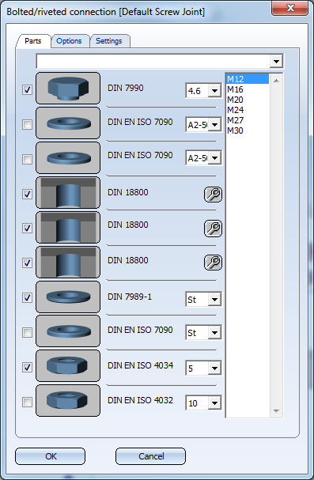The width and height of the screenshot is (314, 480).
Task: Expand the empty combo box atop Parts tab
Action: tap(276, 62)
